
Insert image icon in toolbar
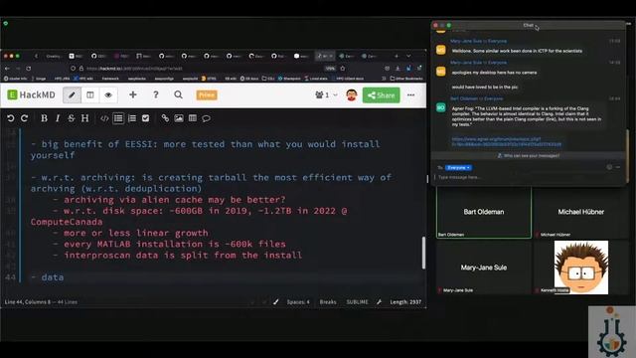pos(179,118)
